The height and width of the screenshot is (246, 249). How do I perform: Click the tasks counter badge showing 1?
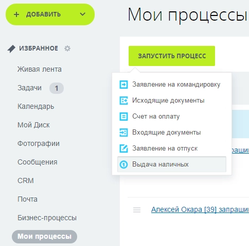click(57, 88)
